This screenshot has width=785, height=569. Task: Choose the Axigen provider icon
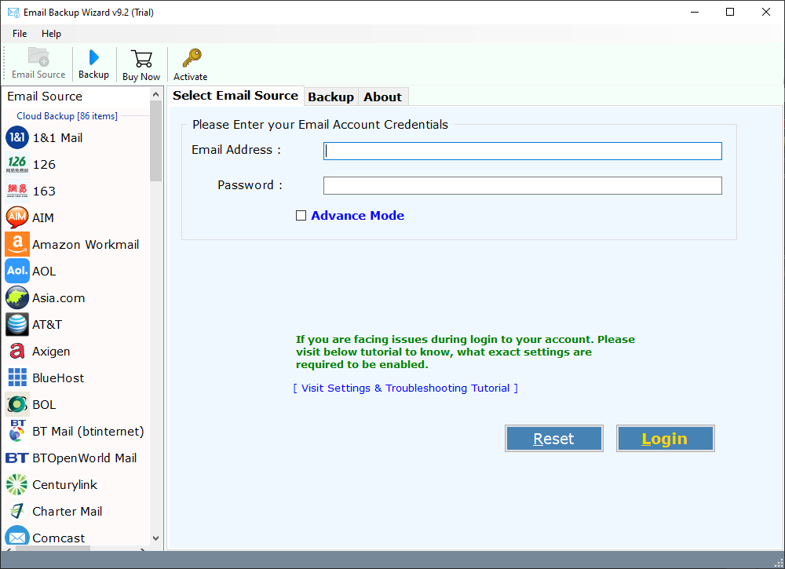(17, 351)
